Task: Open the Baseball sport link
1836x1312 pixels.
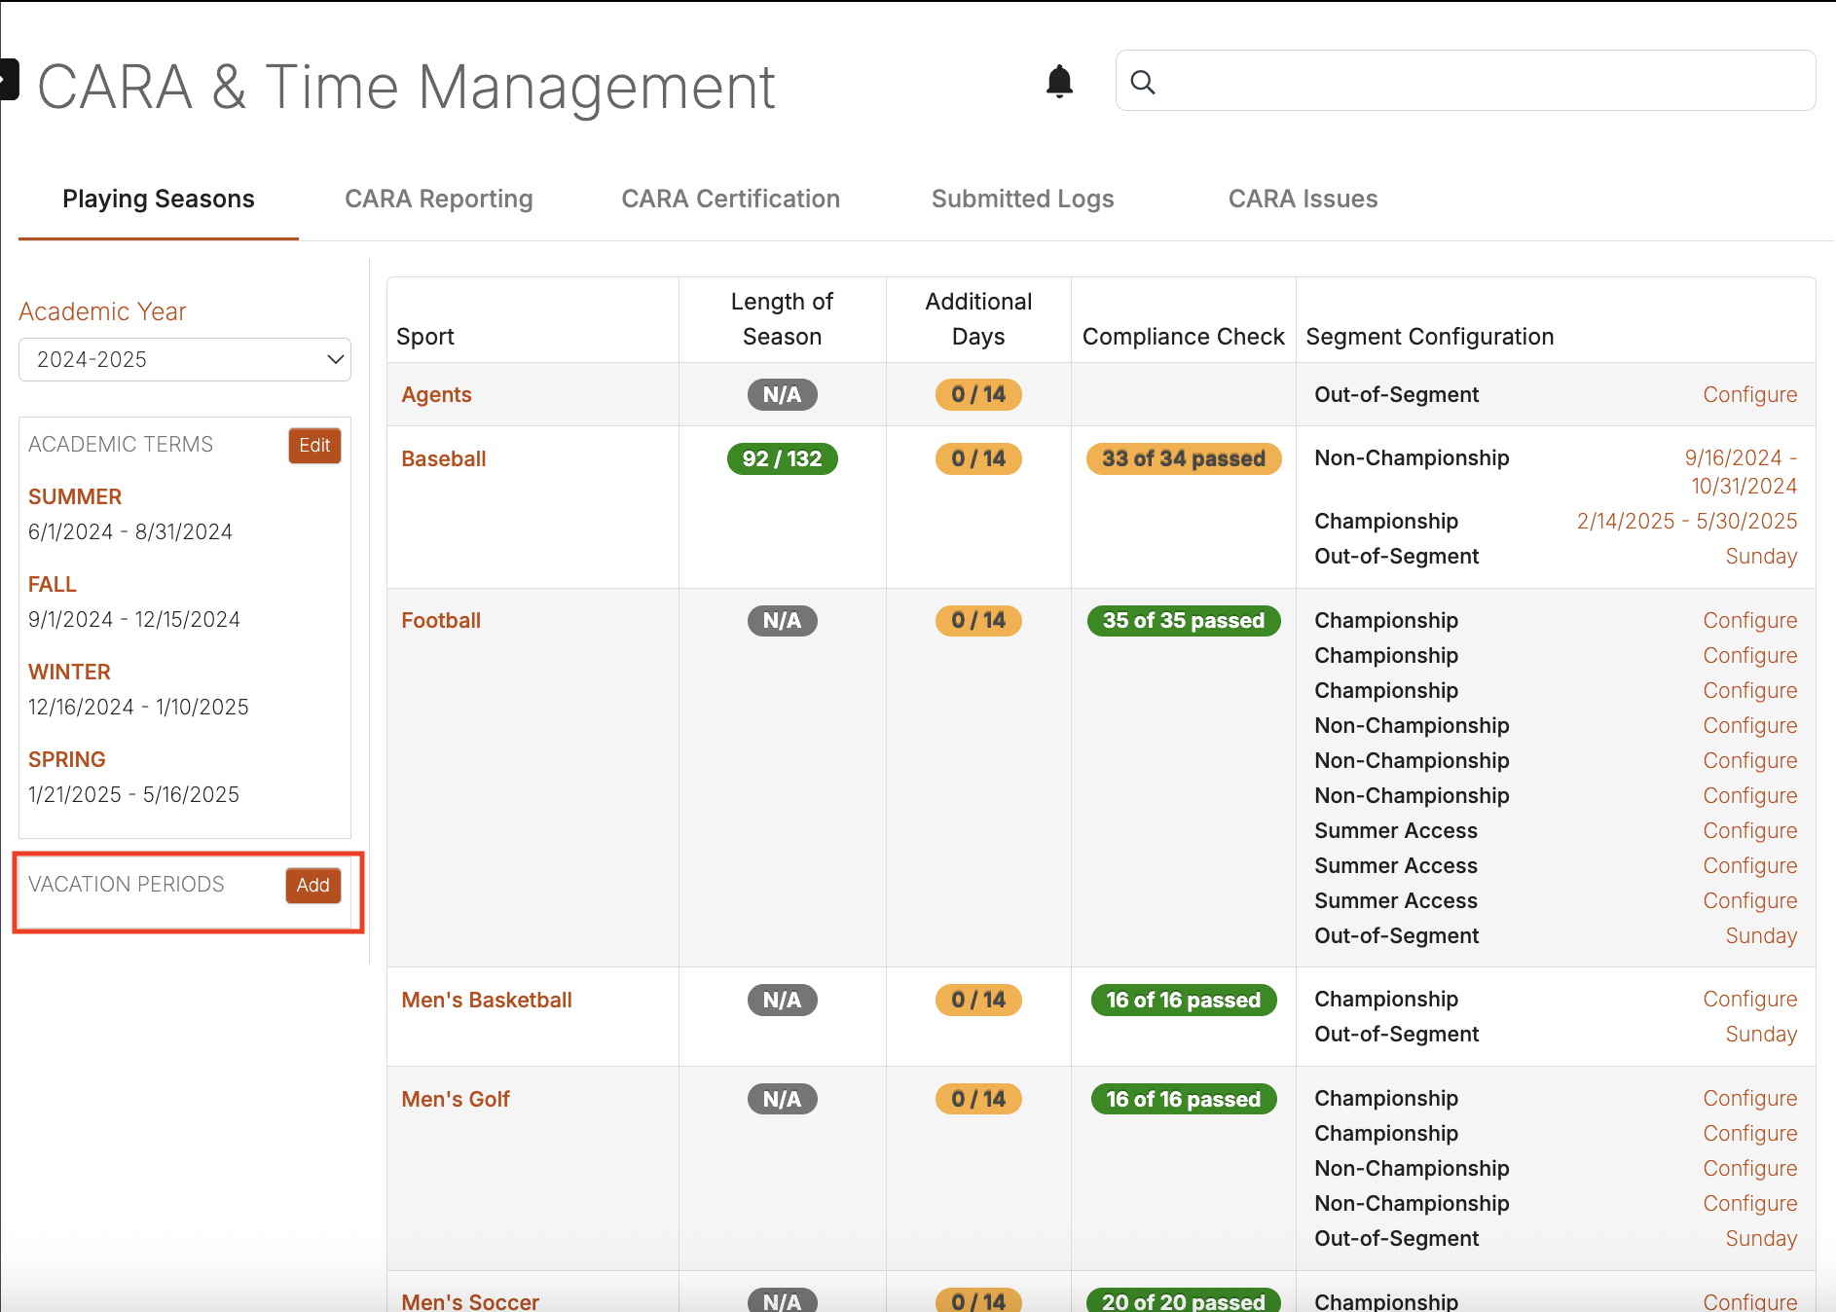Action: coord(443,459)
